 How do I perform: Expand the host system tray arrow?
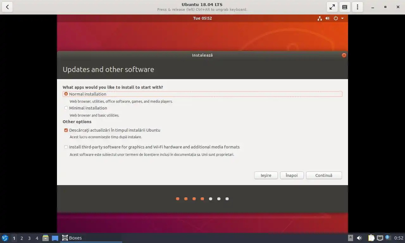pyautogui.click(x=350, y=238)
